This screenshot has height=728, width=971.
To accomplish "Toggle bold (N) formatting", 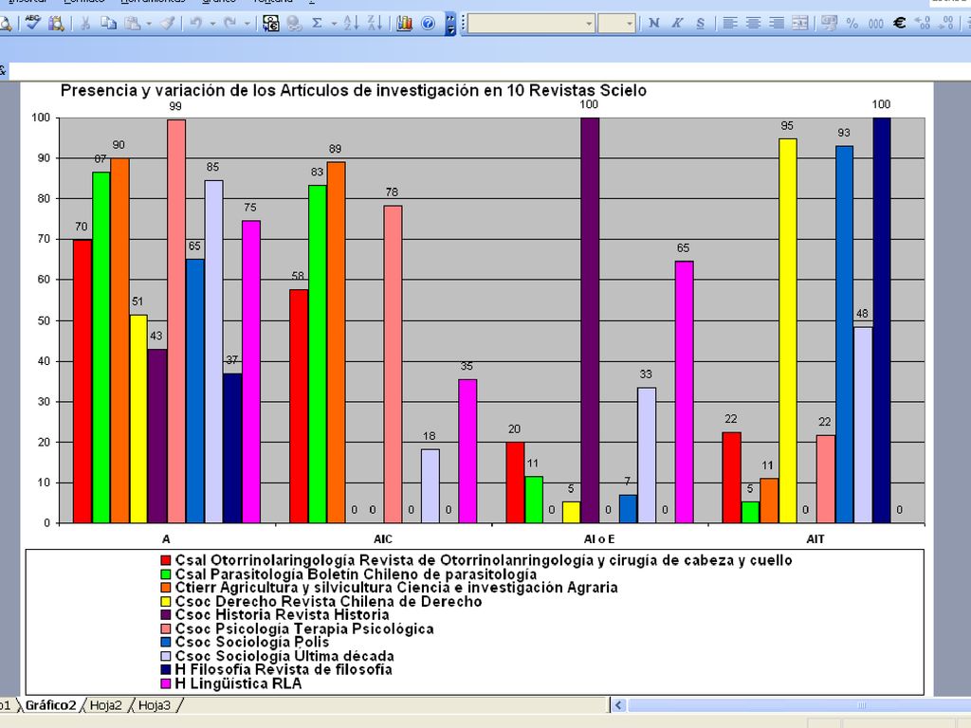I will pos(654,24).
